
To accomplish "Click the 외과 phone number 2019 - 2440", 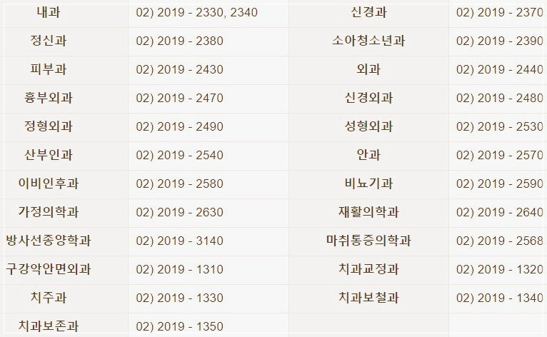I will (499, 70).
